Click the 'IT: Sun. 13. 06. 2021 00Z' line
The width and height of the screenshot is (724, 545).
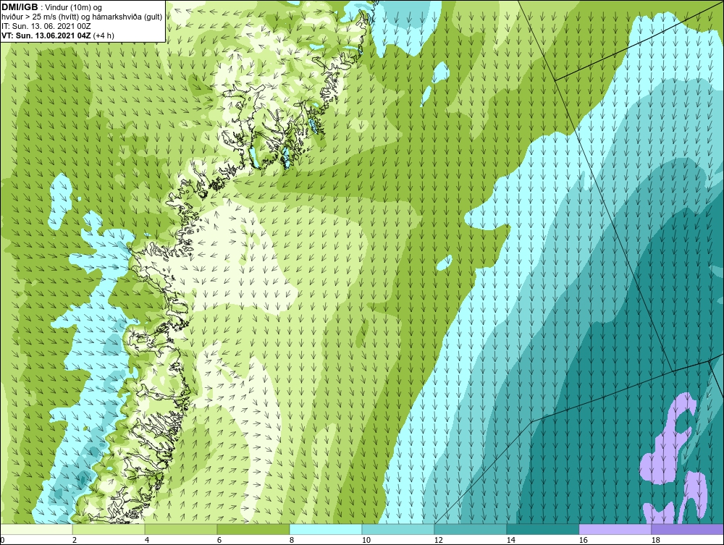(x=46, y=26)
